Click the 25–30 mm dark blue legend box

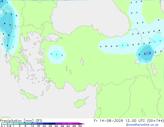pyautogui.click(x=52, y=124)
